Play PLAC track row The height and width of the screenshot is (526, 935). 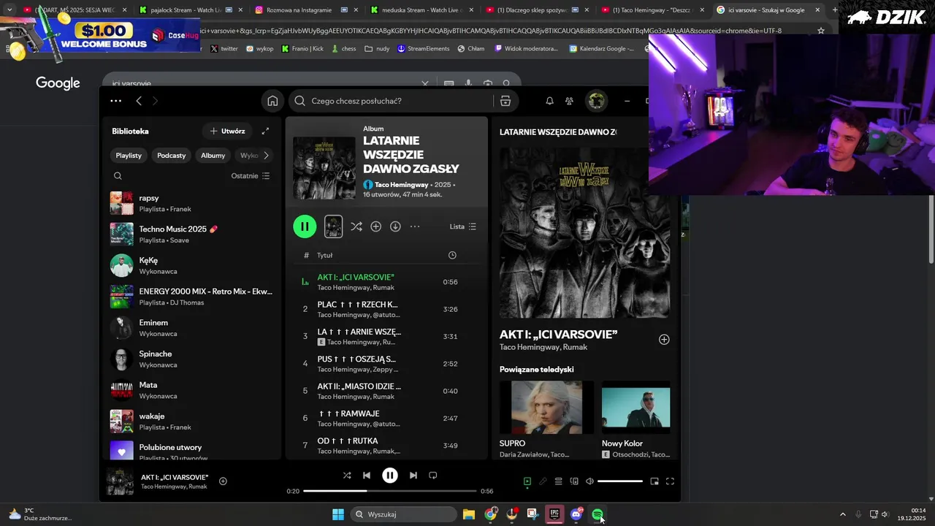click(387, 309)
